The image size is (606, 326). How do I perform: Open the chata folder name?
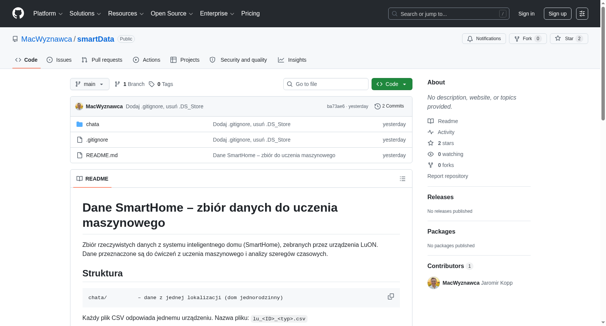coord(92,124)
